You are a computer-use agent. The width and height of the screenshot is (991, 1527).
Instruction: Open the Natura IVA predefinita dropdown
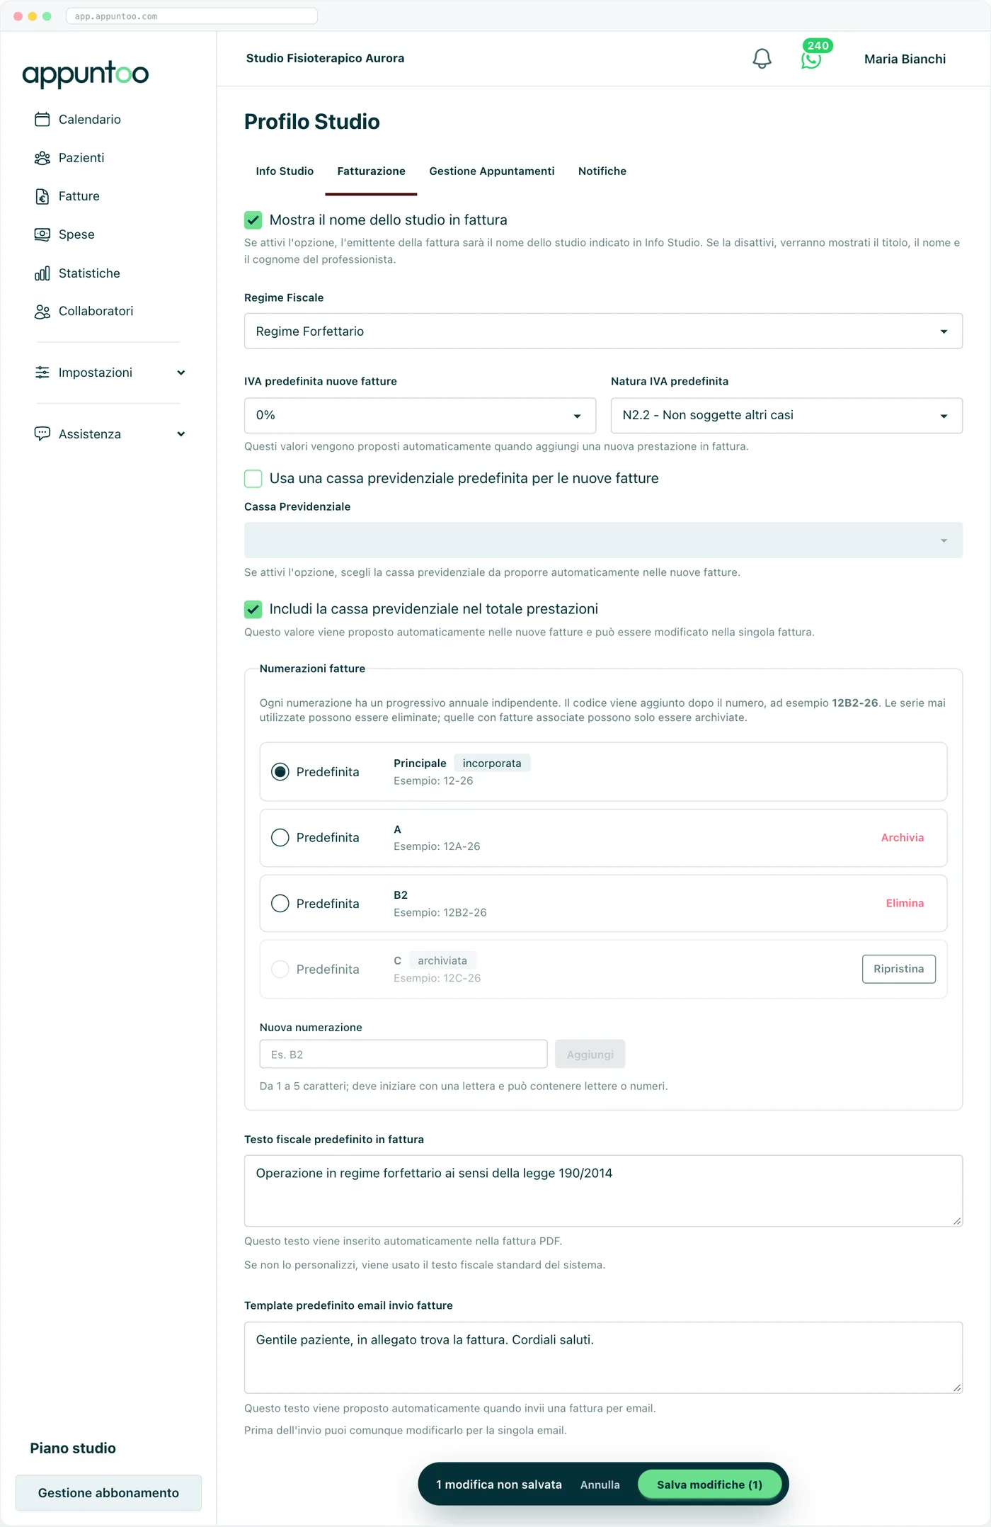(x=786, y=416)
